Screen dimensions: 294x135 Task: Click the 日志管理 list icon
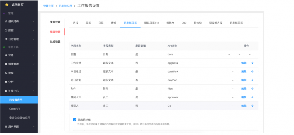pos(6,39)
